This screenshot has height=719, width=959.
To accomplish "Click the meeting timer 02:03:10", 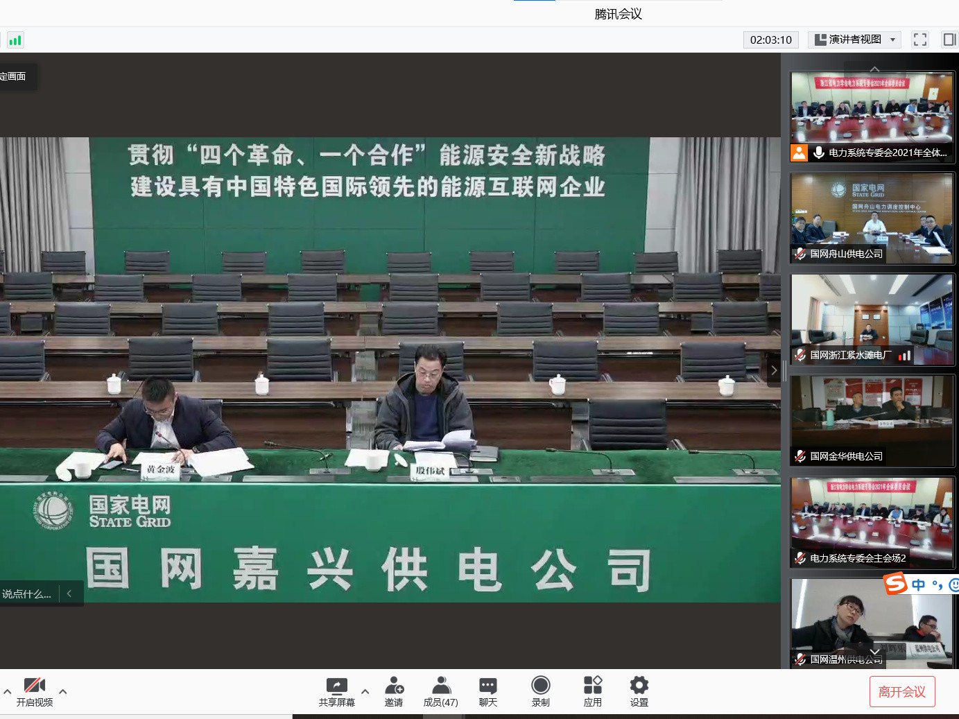I will pyautogui.click(x=771, y=40).
